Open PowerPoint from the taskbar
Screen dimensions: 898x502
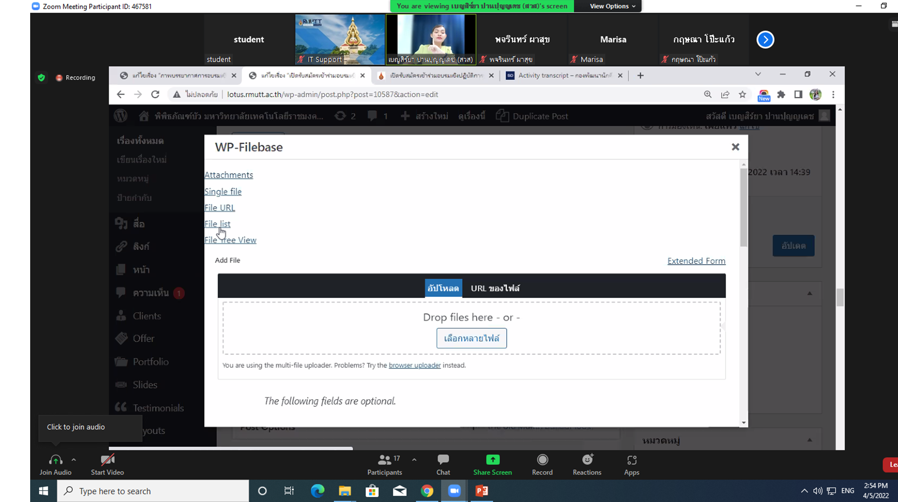[x=482, y=491]
